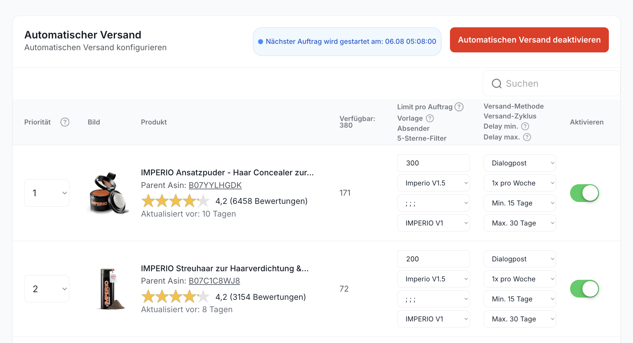Disable auto shipping for IMPERIO Streuhaar
This screenshot has width=633, height=343.
coord(584,289)
